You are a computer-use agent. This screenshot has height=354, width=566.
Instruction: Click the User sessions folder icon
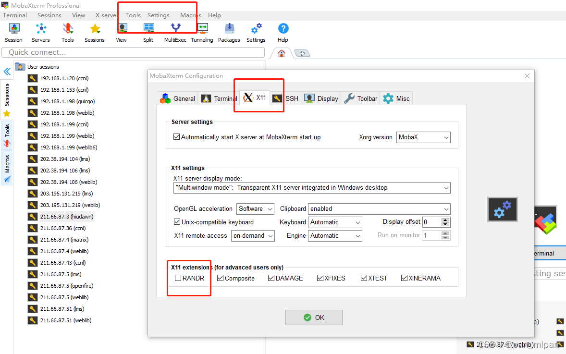[20, 67]
